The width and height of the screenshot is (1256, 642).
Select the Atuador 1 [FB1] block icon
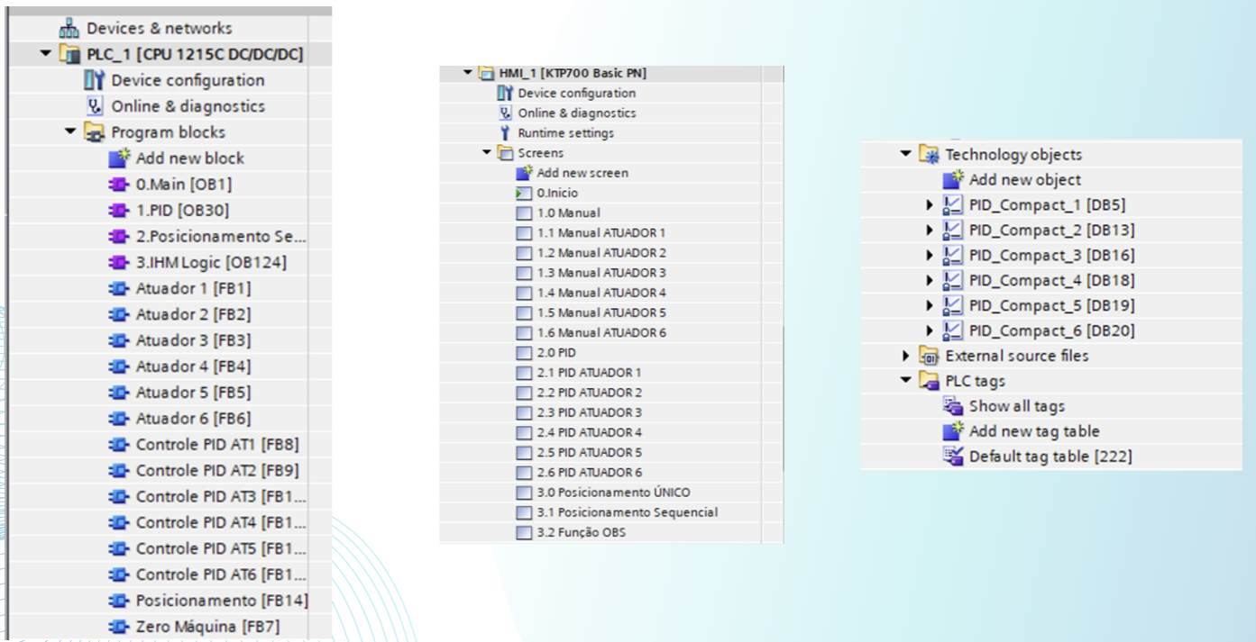(119, 289)
